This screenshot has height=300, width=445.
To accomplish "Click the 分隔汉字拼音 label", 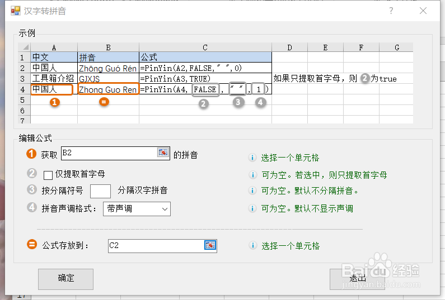I will pos(143,190).
